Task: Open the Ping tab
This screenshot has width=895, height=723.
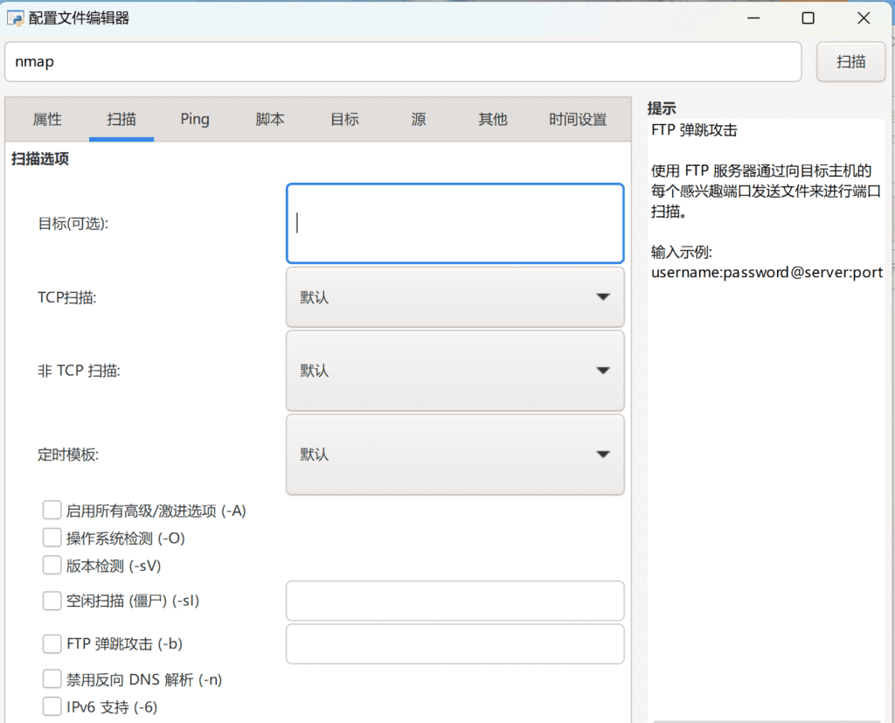Action: [x=195, y=120]
